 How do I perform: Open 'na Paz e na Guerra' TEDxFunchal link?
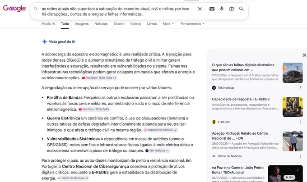point(237,170)
